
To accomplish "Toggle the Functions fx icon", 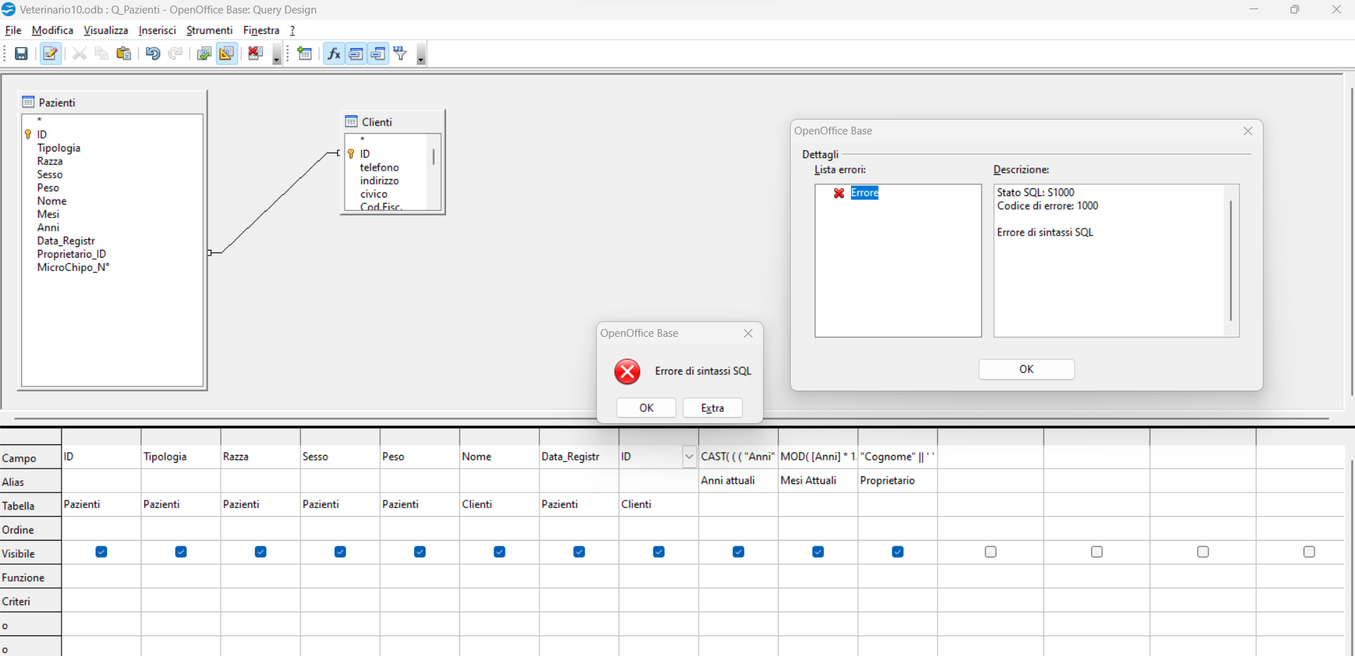I will tap(334, 54).
